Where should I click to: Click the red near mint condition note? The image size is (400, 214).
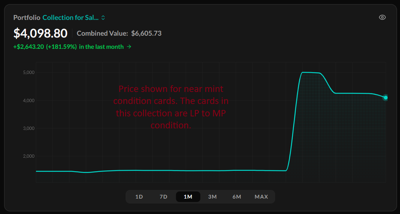tap(171, 107)
